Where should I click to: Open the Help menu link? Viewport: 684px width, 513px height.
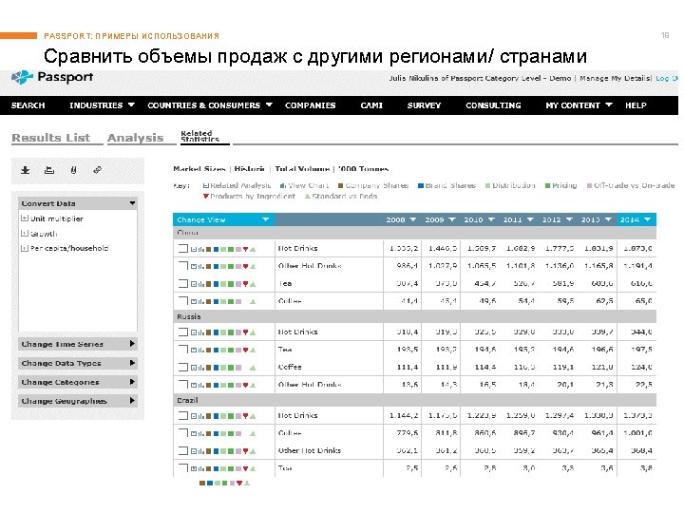[x=636, y=105]
